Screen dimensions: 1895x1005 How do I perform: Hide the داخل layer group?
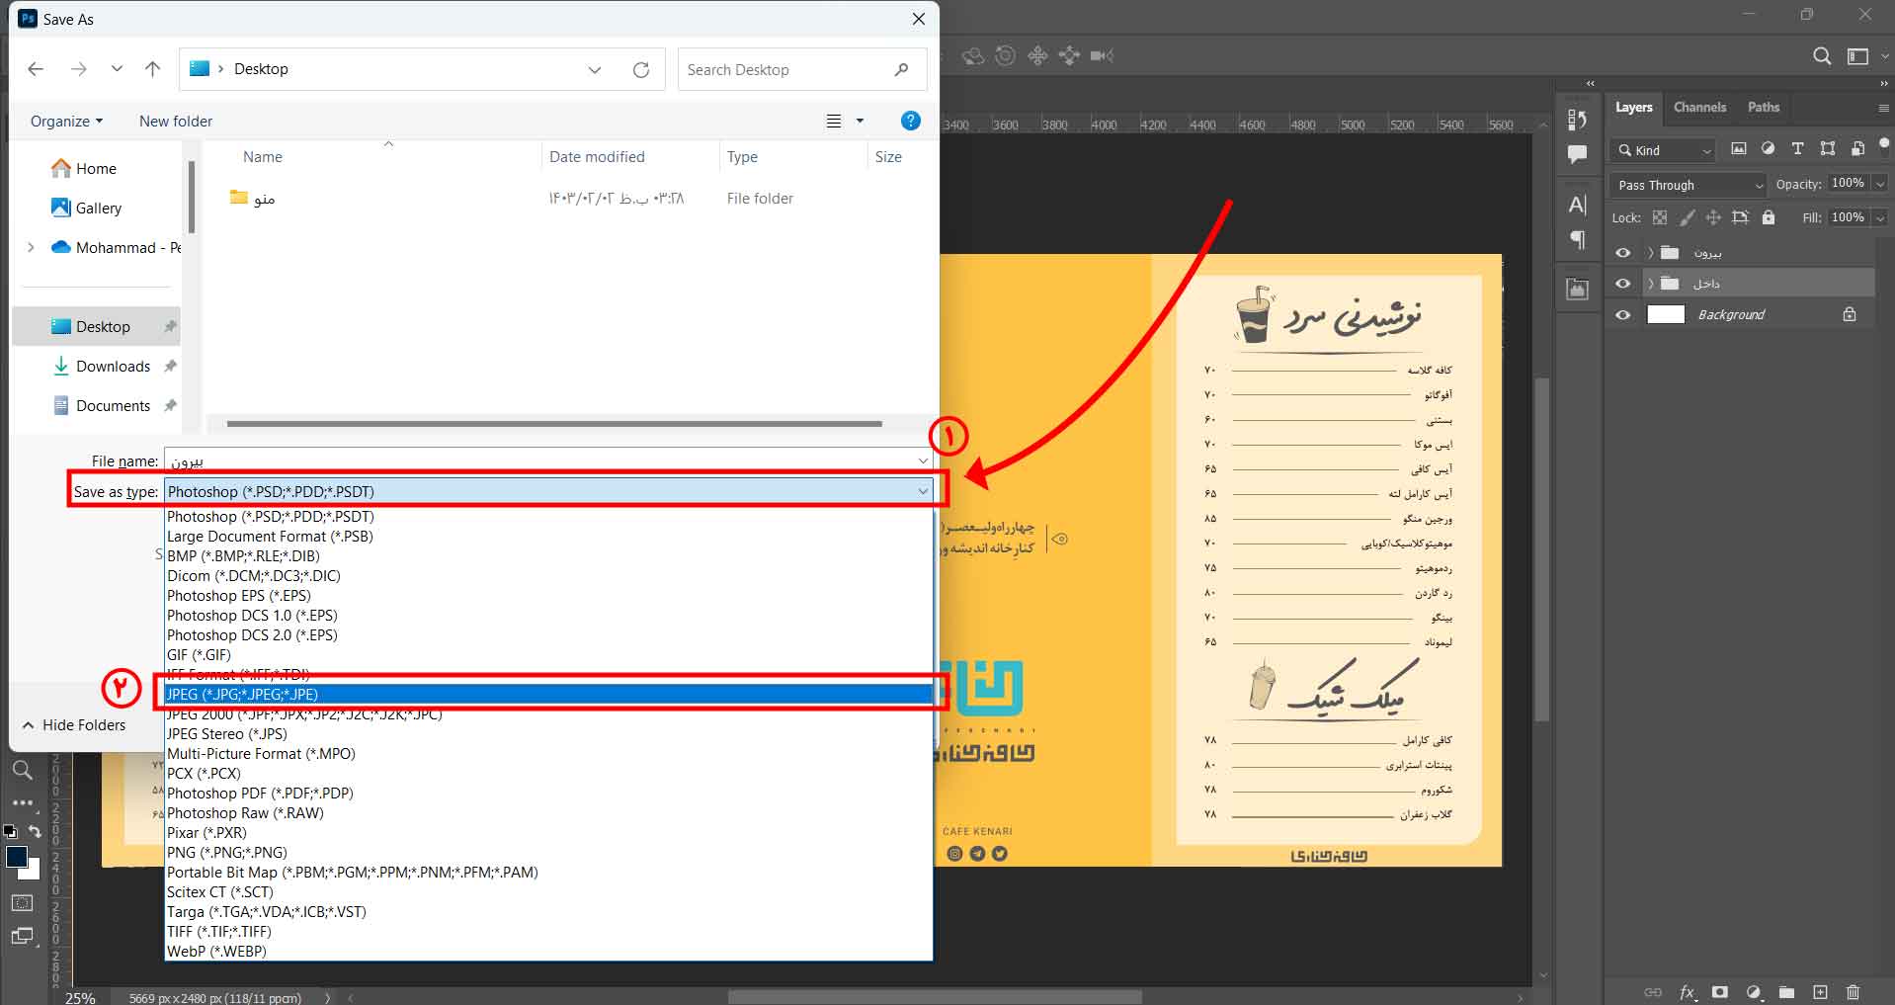click(x=1622, y=284)
